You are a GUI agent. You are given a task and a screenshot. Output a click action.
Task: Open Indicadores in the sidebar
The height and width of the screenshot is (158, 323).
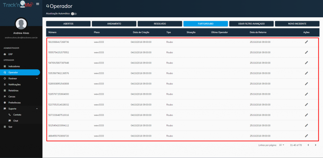point(20,66)
